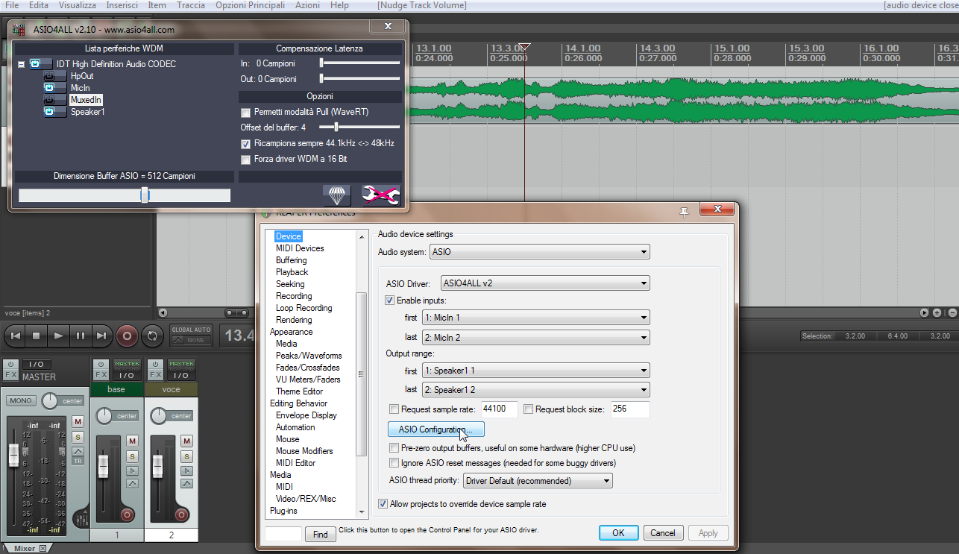This screenshot has width=959, height=554.
Task: Click Cancel in REAPER Preferences
Action: click(663, 533)
